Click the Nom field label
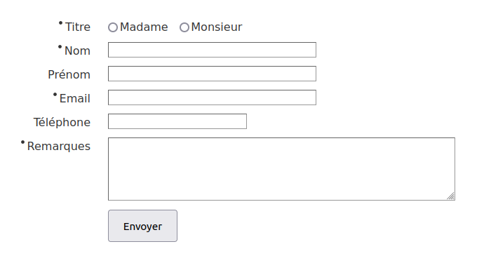Screen dimensions: 491x263 77,50
